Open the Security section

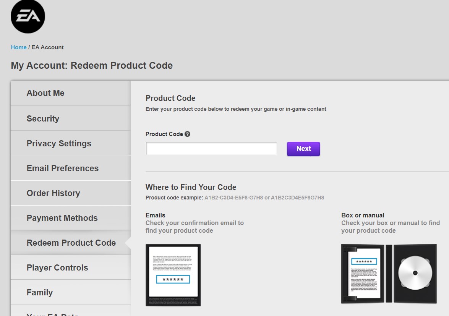pos(71,118)
